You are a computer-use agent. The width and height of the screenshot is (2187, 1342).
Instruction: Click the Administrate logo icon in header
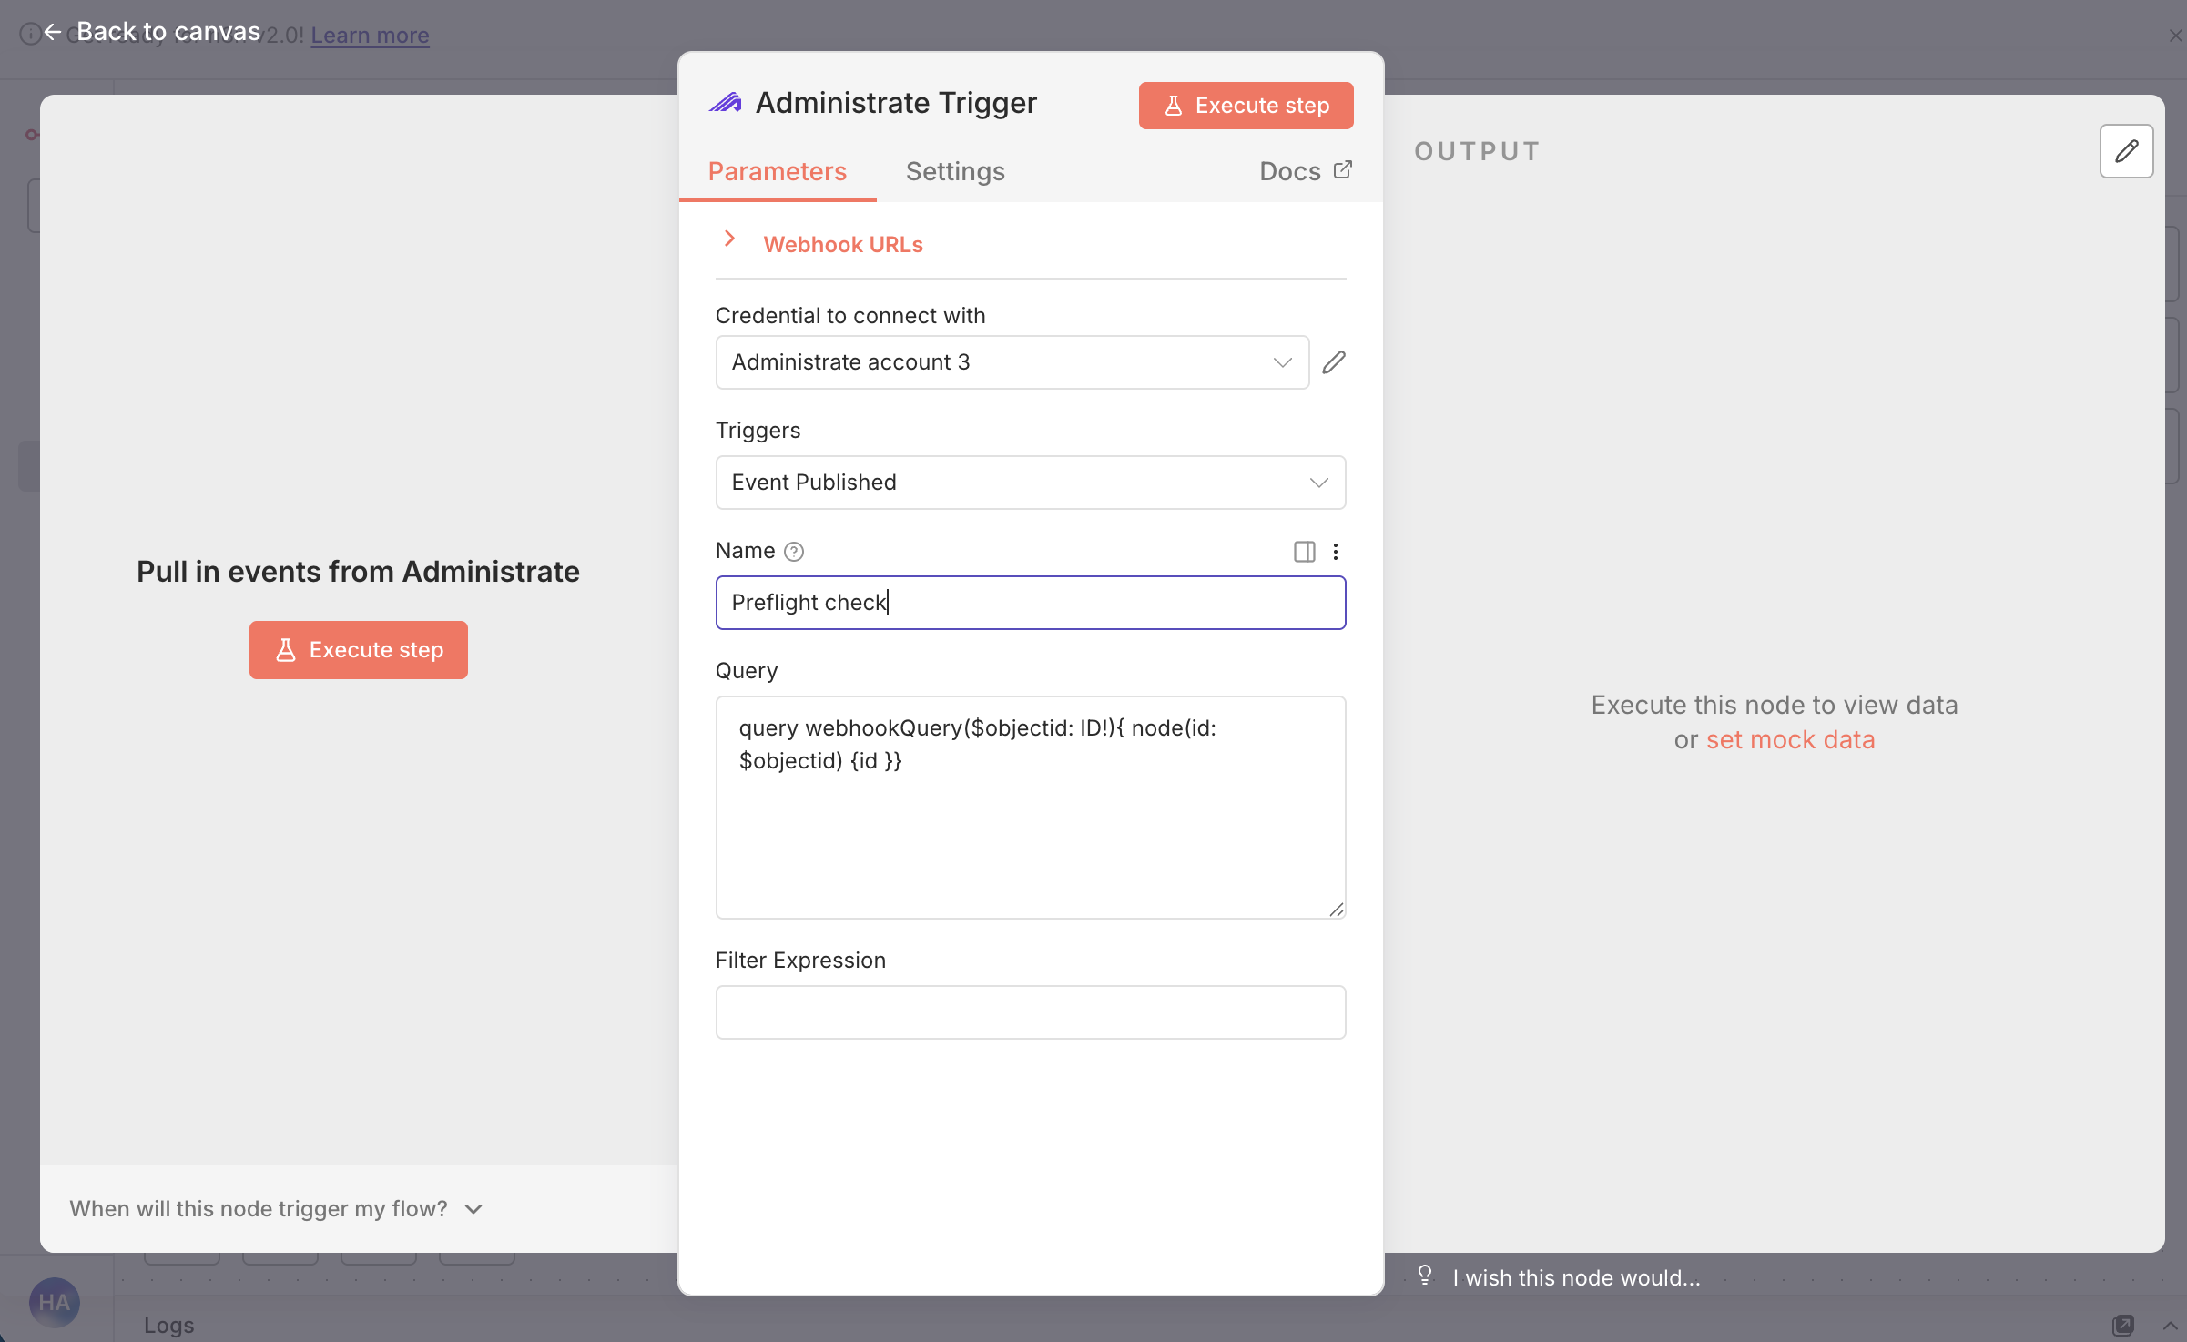726,103
